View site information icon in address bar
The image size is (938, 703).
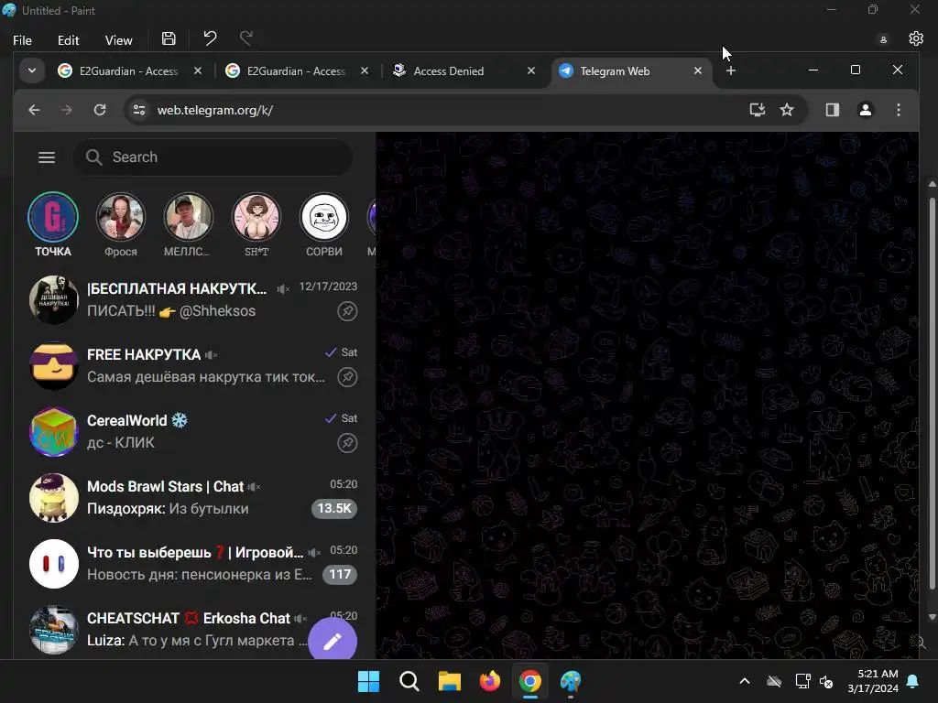[139, 110]
